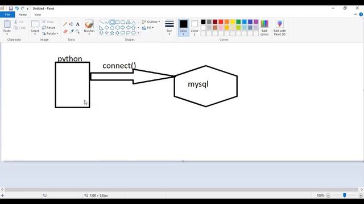Screen dimensions: 364x204
Task: Click the Redo arrow icon
Action: (x=23, y=8)
